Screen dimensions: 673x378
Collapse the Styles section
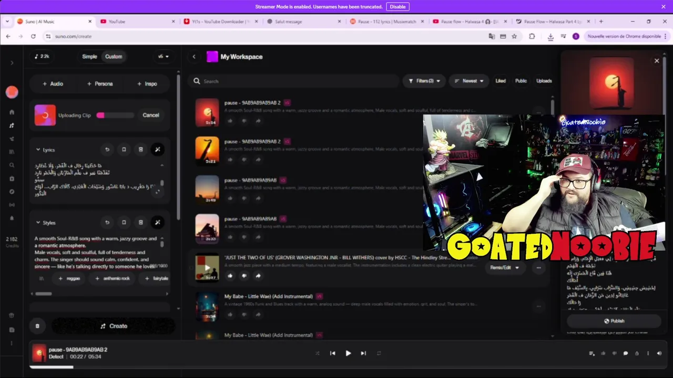(38, 223)
